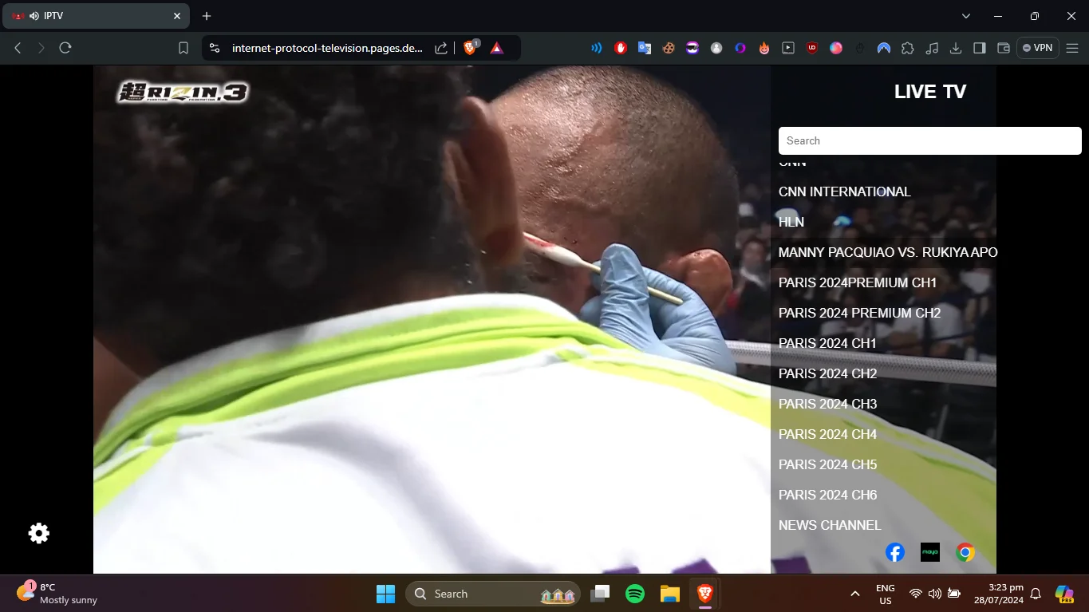Screen dimensions: 1089x612
Task: Click the video player extension icon
Action: pyautogui.click(x=788, y=48)
